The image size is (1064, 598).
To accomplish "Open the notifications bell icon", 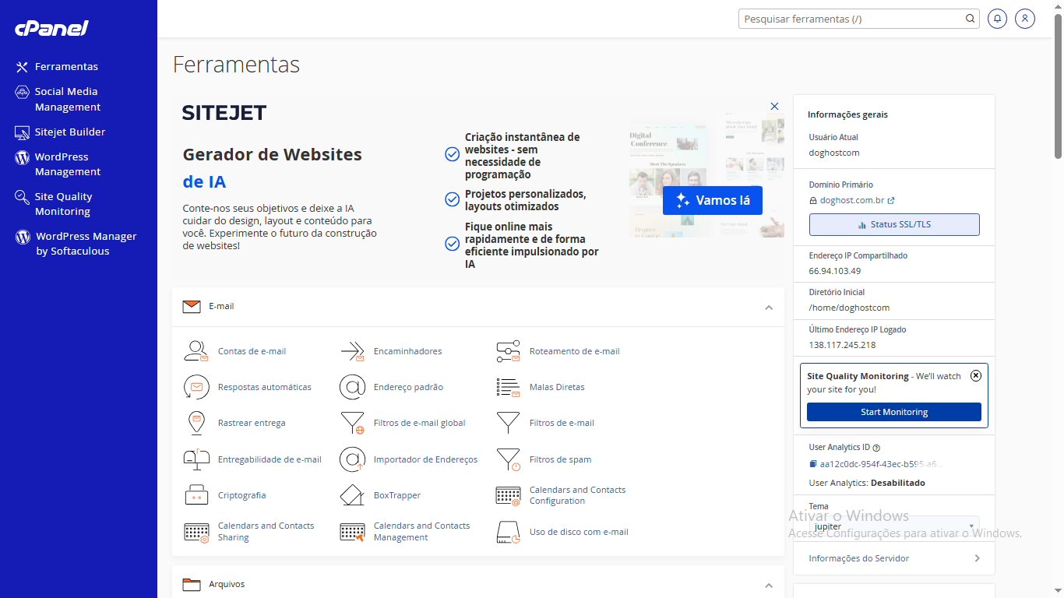I will (997, 19).
